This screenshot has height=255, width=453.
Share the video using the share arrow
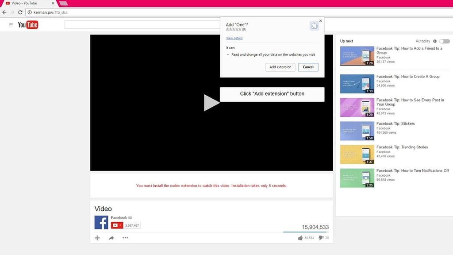(x=111, y=238)
